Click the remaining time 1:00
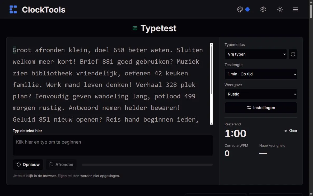Image resolution: width=313 pixels, height=196 pixels. tap(236, 133)
